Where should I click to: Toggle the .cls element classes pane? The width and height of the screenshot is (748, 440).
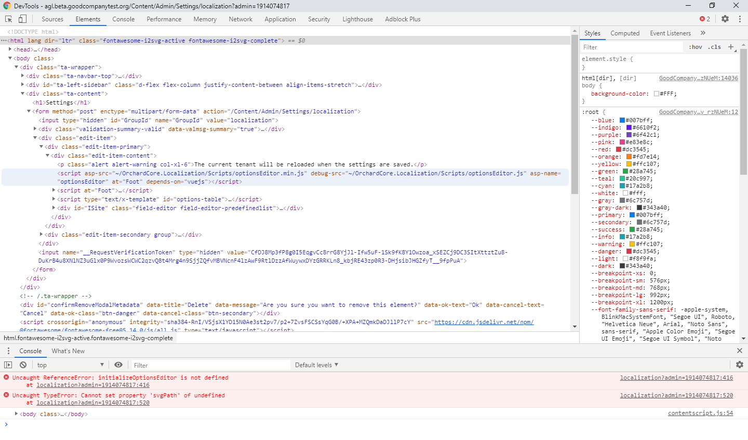pos(714,47)
